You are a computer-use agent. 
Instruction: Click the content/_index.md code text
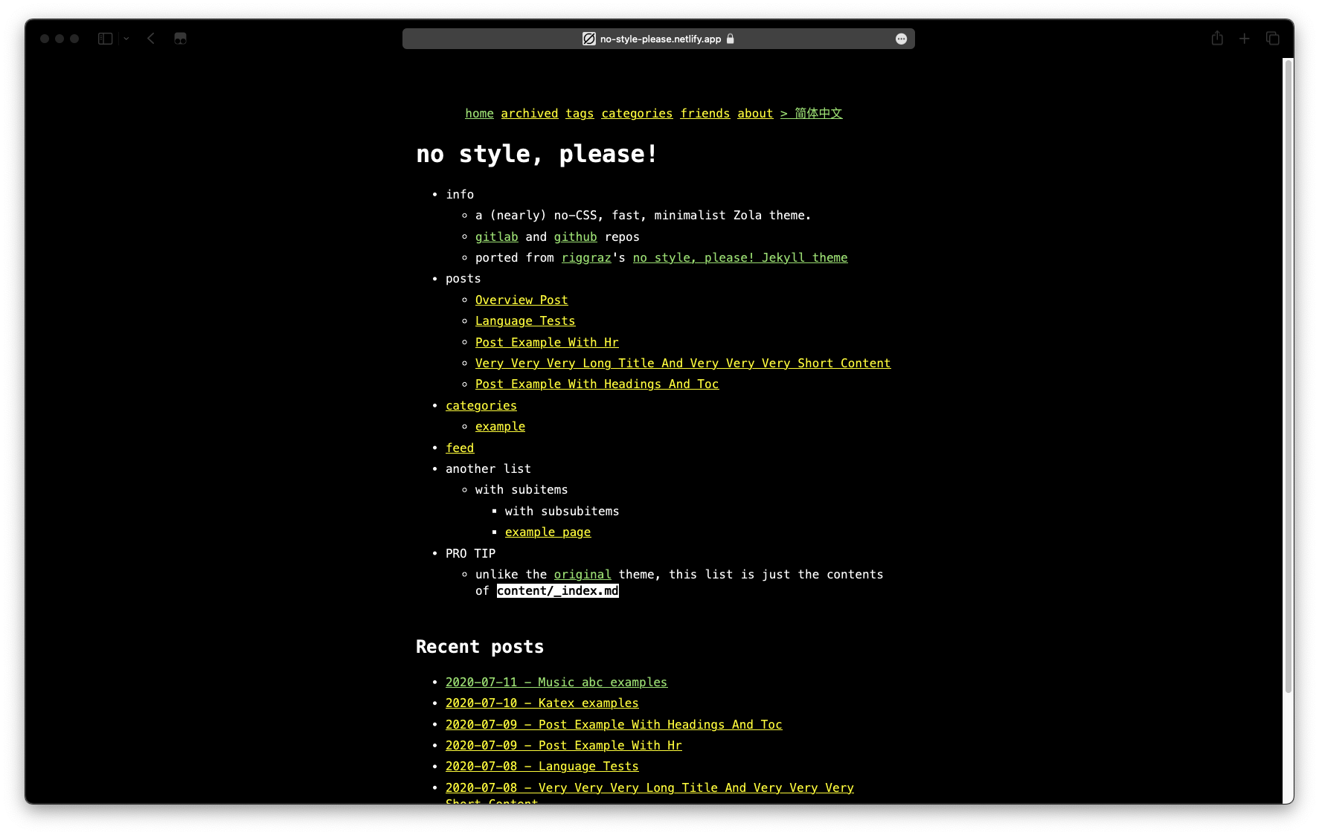[x=558, y=590]
